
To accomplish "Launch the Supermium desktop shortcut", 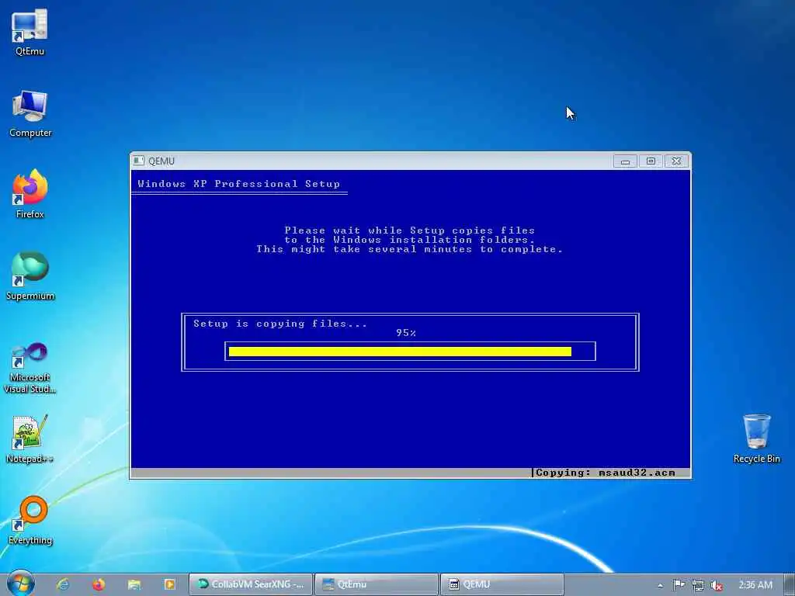I will click(30, 276).
